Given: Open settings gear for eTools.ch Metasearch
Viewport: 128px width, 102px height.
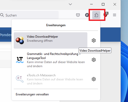Looking at the screenshot, I should [94, 79].
